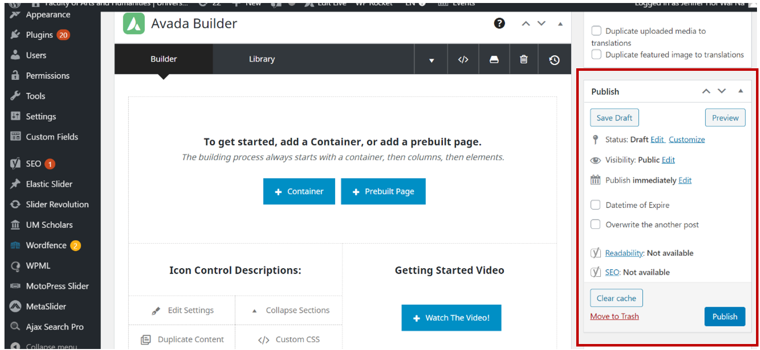Open the code icon in builder toolbar
Viewport: 760px width, 350px height.
click(x=463, y=59)
